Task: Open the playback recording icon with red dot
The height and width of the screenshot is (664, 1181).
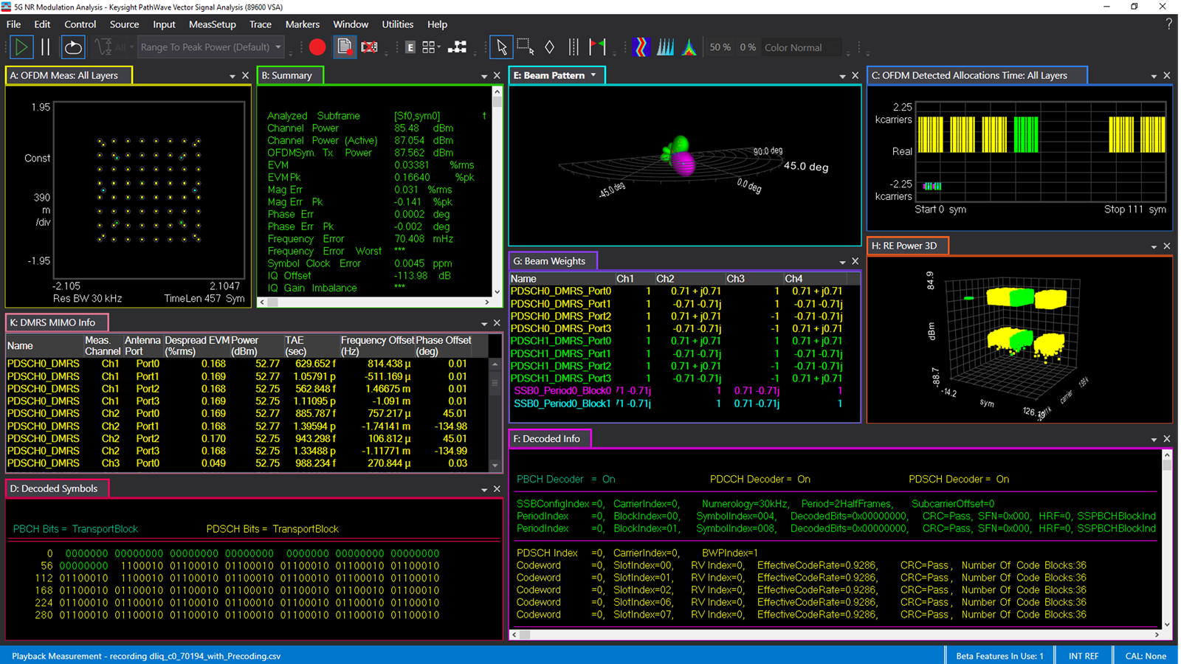Action: [x=345, y=46]
